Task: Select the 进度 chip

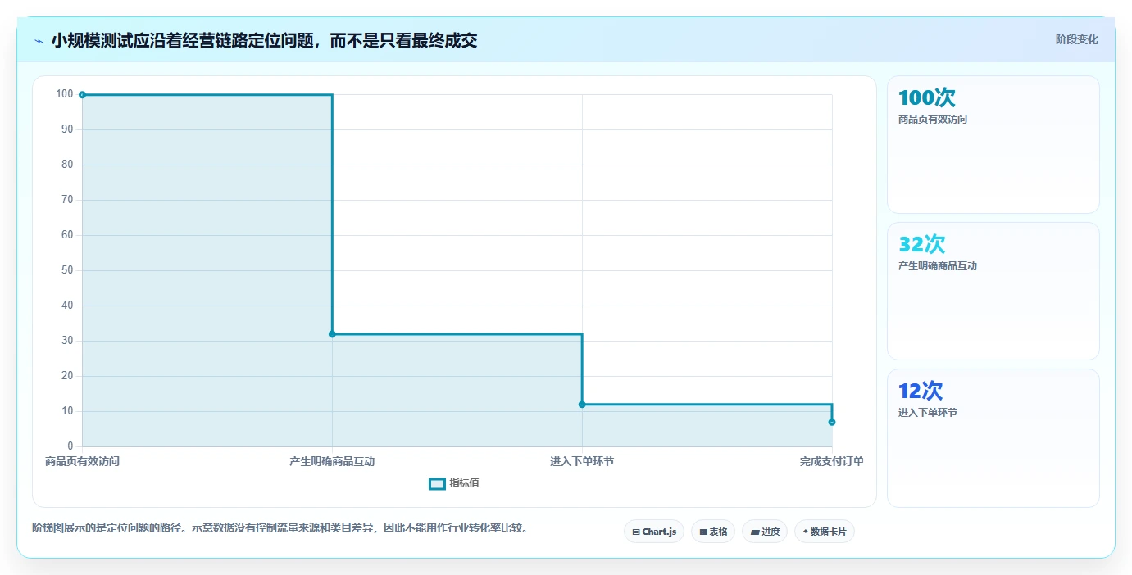Action: tap(765, 532)
